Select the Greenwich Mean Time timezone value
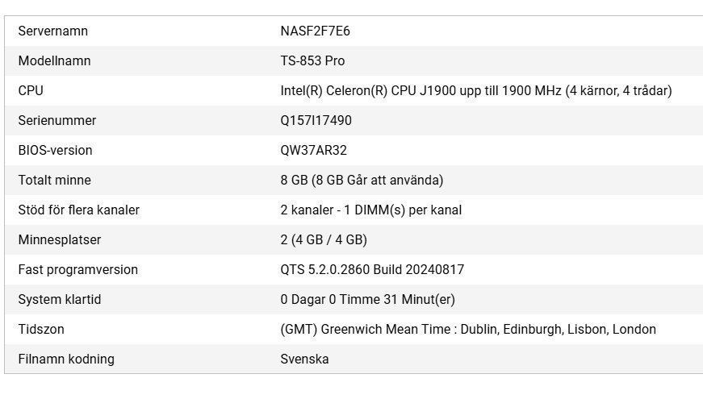This screenshot has height=399, width=703. click(x=467, y=330)
